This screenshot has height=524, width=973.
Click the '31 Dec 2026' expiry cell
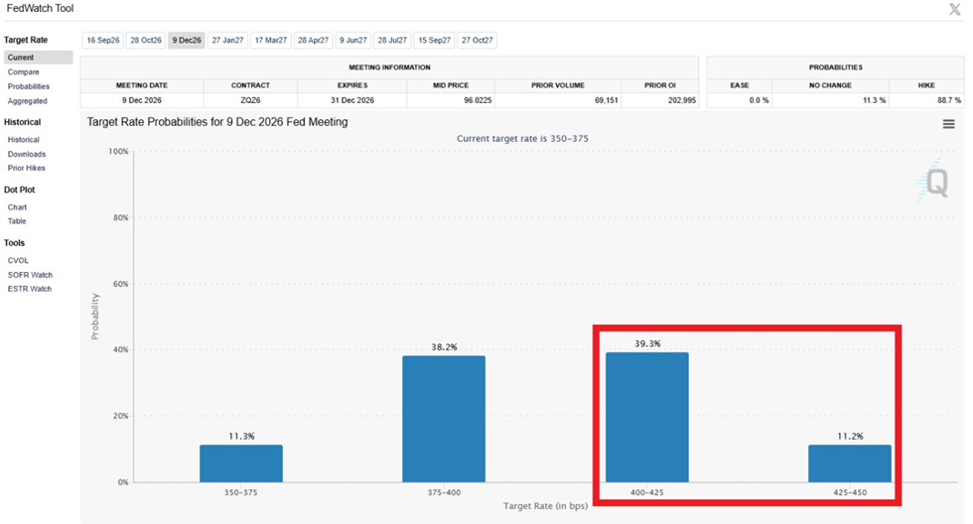tap(352, 100)
